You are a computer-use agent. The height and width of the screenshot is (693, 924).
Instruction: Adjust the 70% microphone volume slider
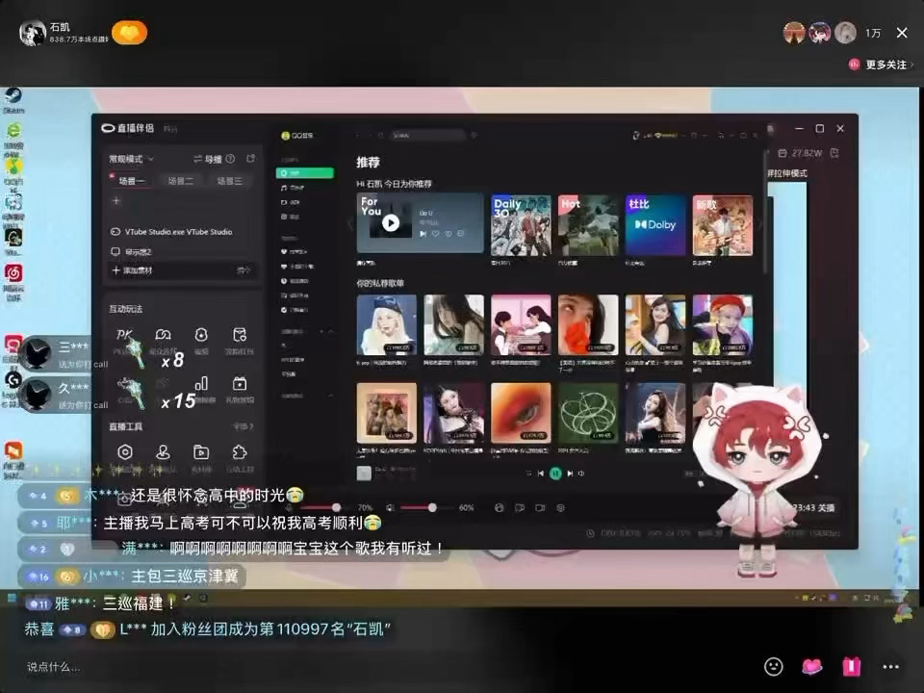(337, 506)
